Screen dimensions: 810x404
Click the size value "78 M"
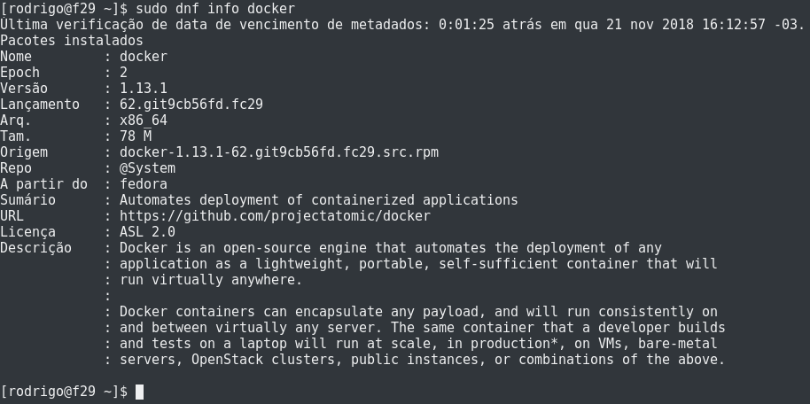[x=136, y=136]
